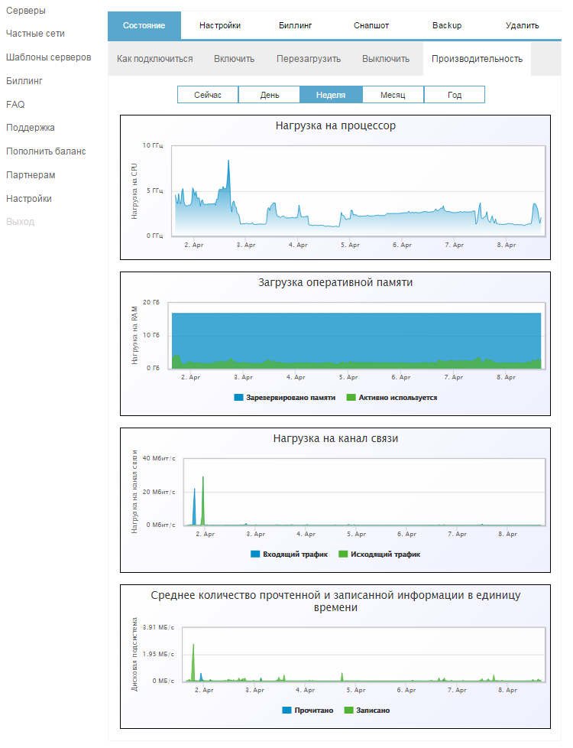Select the Снапшот tab
Viewport: 573px width, 748px height.
[x=371, y=25]
